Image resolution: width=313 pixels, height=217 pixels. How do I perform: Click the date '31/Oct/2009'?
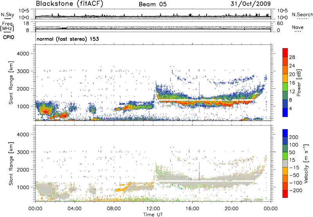251,4
